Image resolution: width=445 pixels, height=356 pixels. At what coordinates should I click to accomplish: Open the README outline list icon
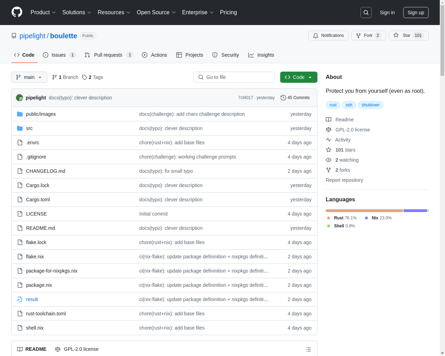point(308,349)
